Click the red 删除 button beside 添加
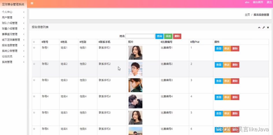The height and width of the screenshot is (135, 273). point(177,36)
